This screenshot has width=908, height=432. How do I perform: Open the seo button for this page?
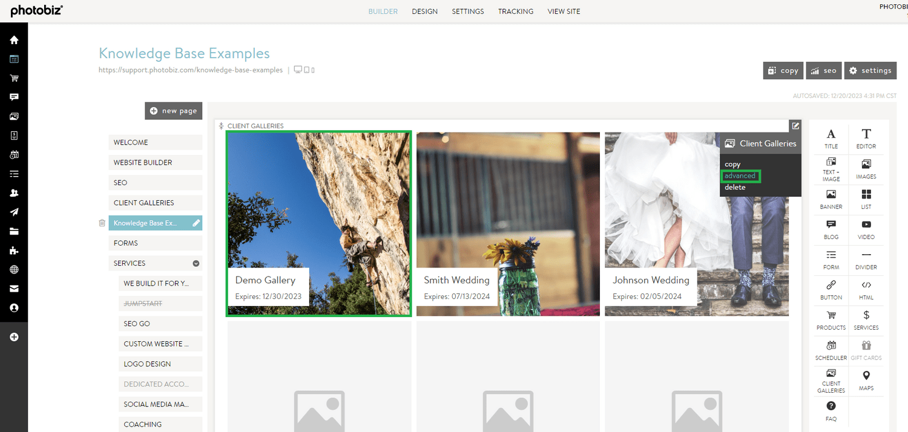click(823, 70)
